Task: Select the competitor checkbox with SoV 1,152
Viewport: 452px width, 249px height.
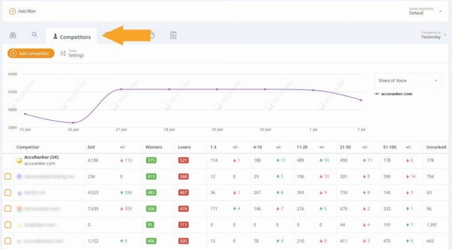Action: coord(8,241)
